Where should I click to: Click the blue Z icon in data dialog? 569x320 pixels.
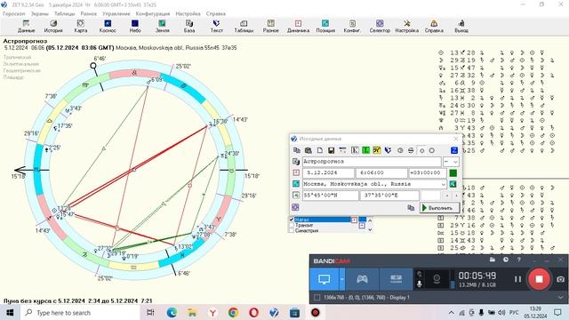[x=454, y=150]
